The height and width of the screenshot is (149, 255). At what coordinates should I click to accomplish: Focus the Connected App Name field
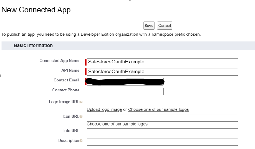tap(162, 62)
